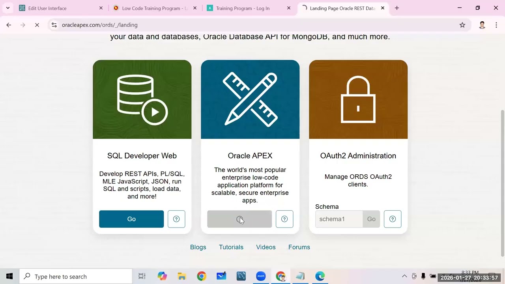Open the Videos link

[x=266, y=247]
